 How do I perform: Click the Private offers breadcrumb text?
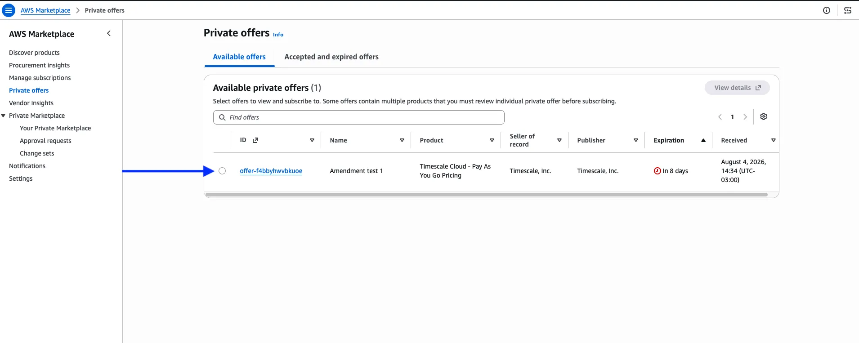click(104, 10)
